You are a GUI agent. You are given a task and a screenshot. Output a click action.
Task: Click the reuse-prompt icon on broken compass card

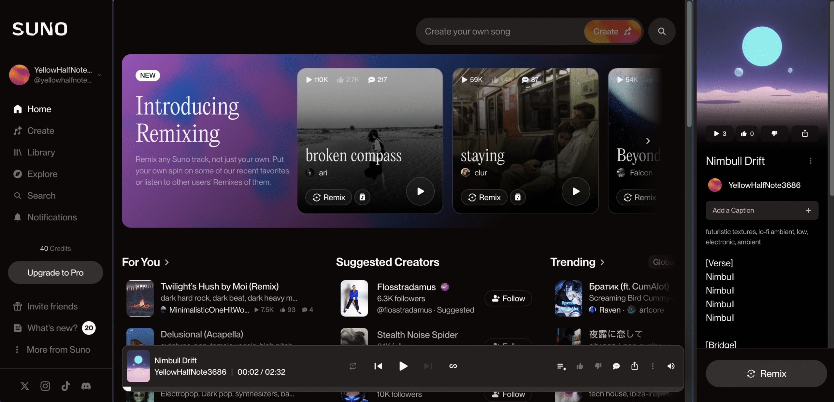(x=362, y=197)
